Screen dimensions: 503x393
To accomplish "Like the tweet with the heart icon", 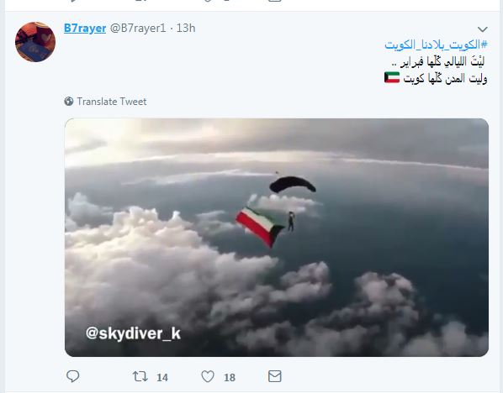I will coord(208,376).
